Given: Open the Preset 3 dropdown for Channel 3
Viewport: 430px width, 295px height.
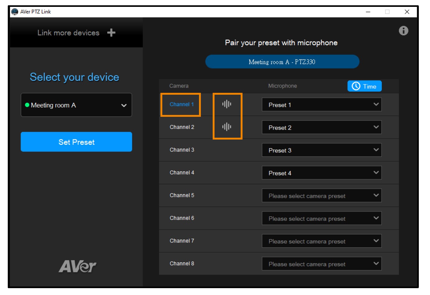Looking at the screenshot, I should pos(321,150).
